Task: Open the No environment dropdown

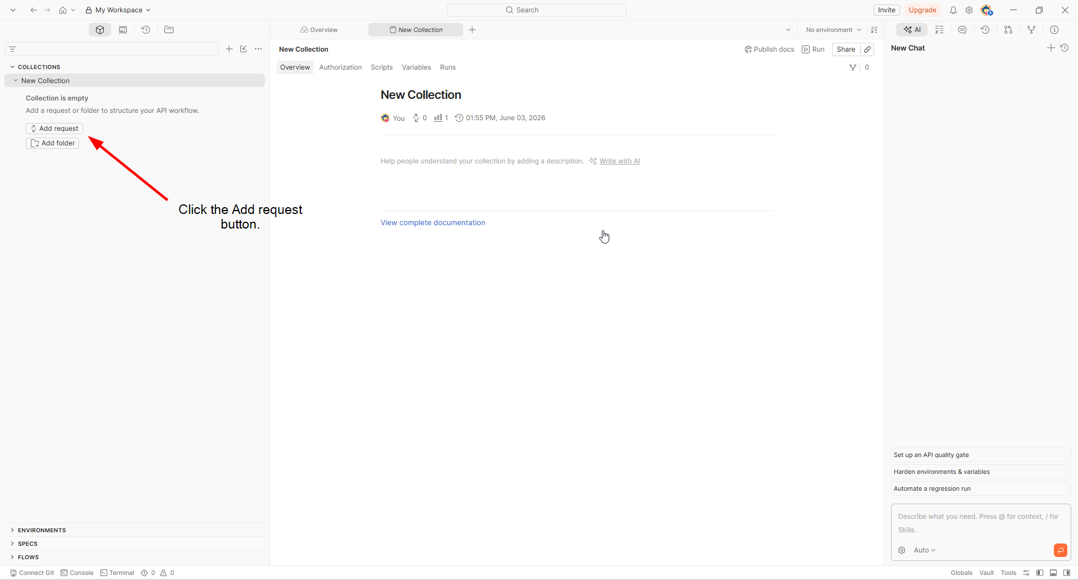Action: pos(833,30)
